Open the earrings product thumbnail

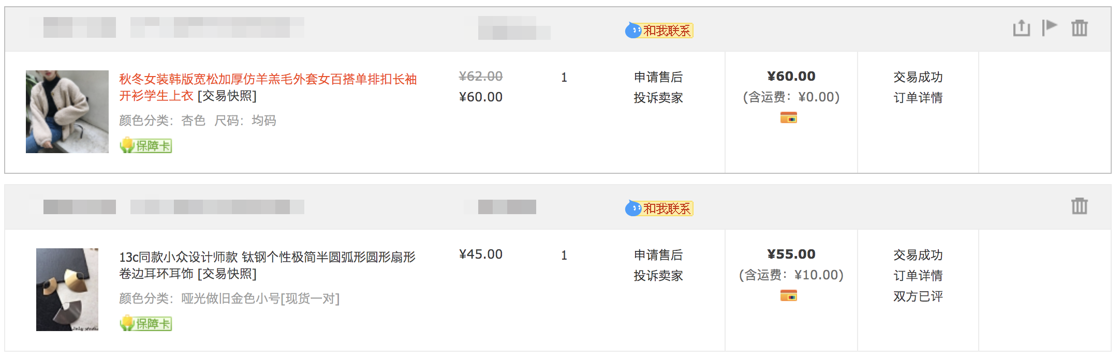click(67, 290)
